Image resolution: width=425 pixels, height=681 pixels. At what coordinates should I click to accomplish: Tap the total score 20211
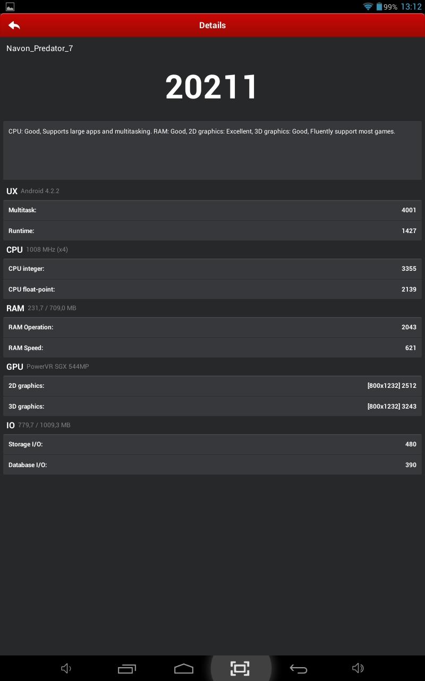pos(211,87)
